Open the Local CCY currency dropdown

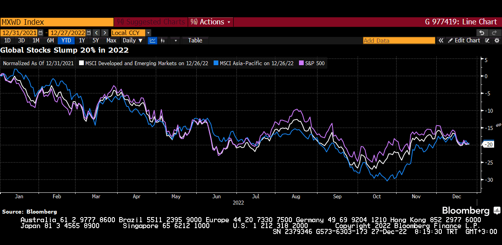click(x=131, y=33)
